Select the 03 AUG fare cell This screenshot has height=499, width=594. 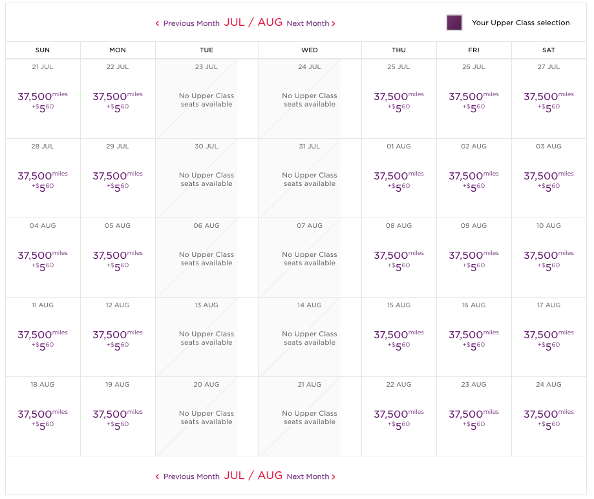pos(549,178)
